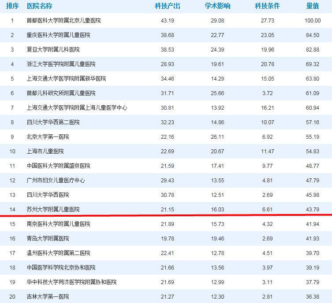Viewport: 332px width, 303px height.
Task: Click the 20.78 科技条件 cell
Action: 268,64
